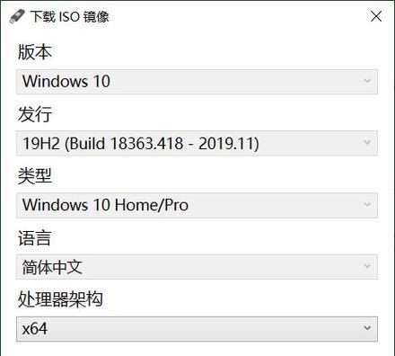395x356 pixels.
Task: Click the USB drive icon in title bar
Action: click(17, 16)
